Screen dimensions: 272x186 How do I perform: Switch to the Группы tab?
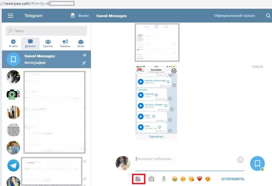48,43
